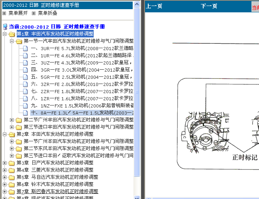
Task: Click page icon for 3UR—FE 5.7L entry
Action: tap(25, 49)
